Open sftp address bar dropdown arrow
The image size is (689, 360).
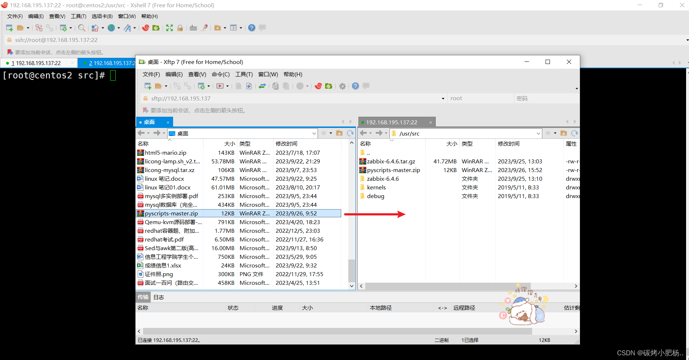[x=443, y=99]
